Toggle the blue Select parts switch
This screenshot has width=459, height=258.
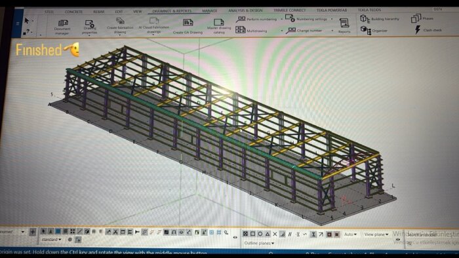(58, 231)
